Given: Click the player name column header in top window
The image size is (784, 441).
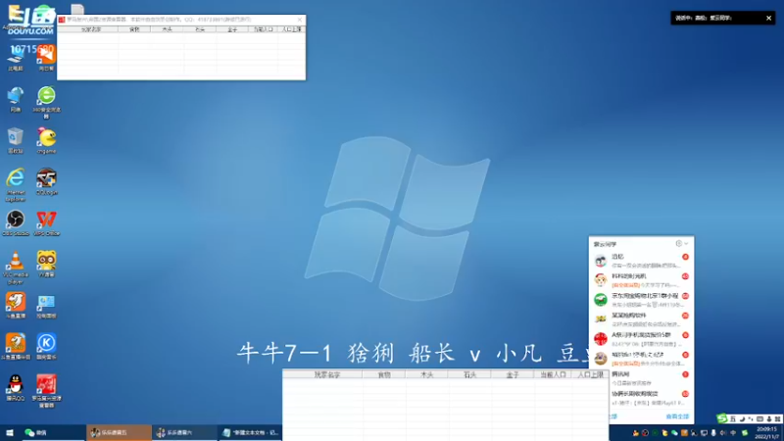Looking at the screenshot, I should point(91,29).
